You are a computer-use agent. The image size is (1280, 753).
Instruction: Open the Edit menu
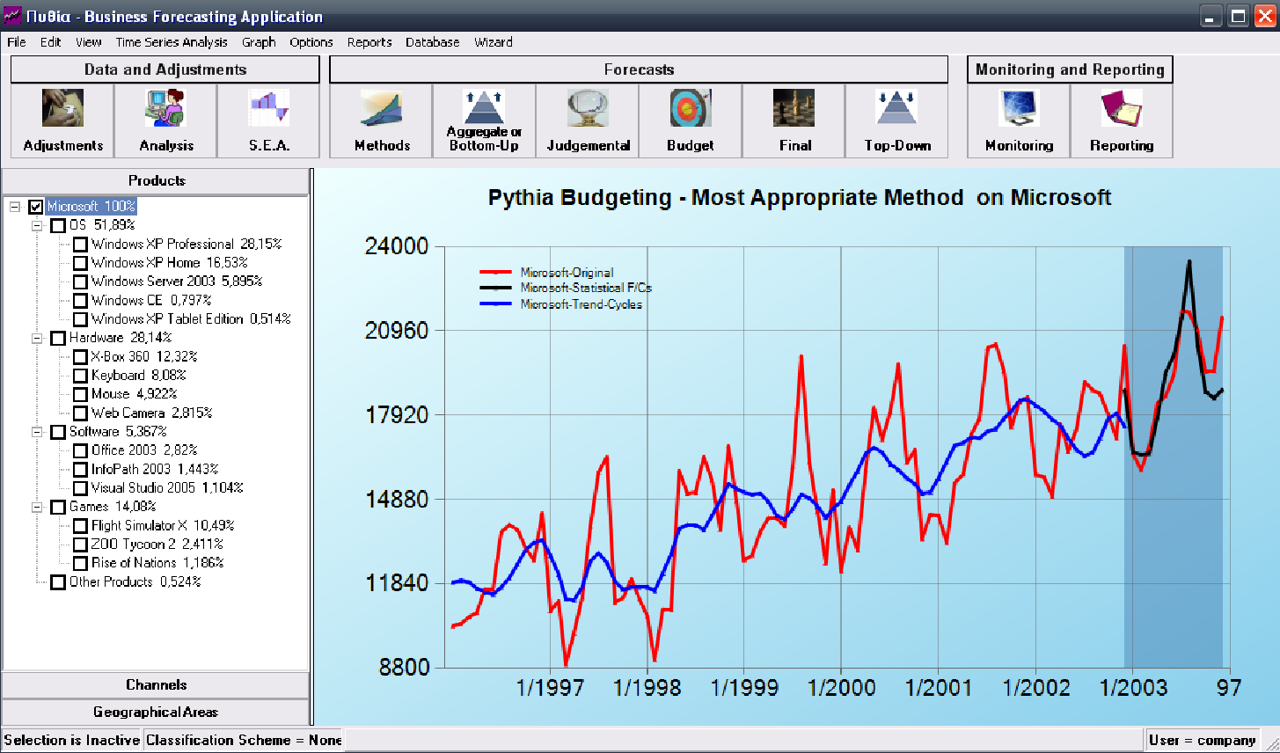(51, 42)
